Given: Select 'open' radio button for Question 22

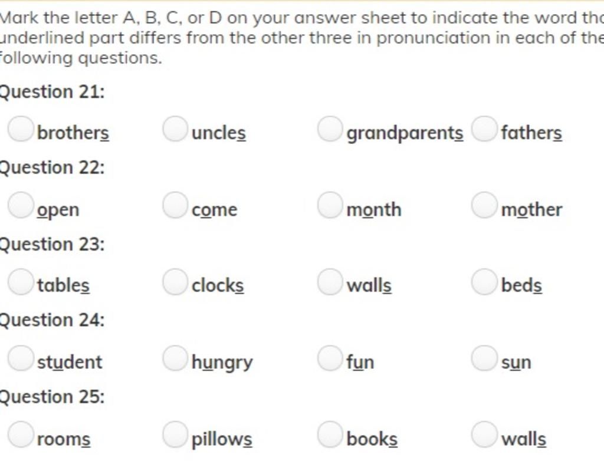Looking at the screenshot, I should 21,205.
